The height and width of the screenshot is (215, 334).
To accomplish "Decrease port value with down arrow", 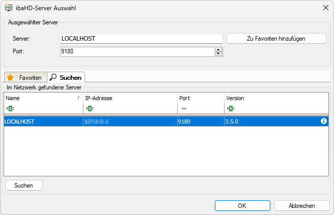I will 218,53.
